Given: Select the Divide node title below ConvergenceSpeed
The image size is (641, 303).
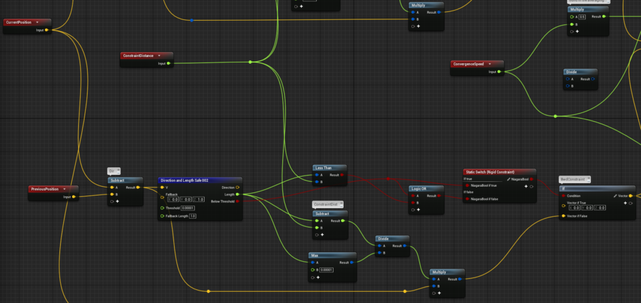Looking at the screenshot, I should click(571, 72).
